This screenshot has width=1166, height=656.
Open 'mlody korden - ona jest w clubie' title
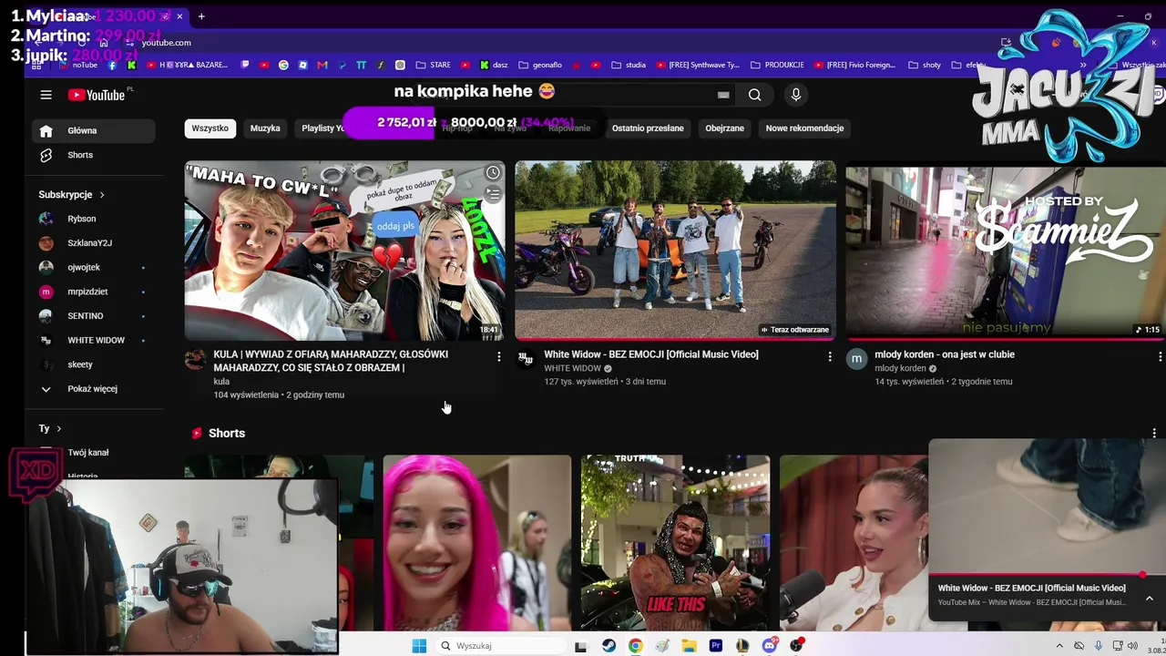pyautogui.click(x=944, y=354)
